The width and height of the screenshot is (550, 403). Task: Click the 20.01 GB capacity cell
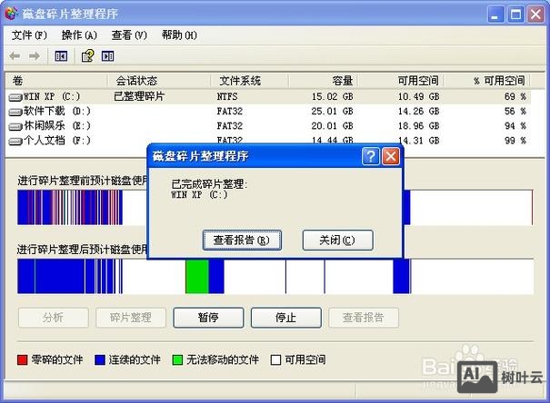pos(332,126)
